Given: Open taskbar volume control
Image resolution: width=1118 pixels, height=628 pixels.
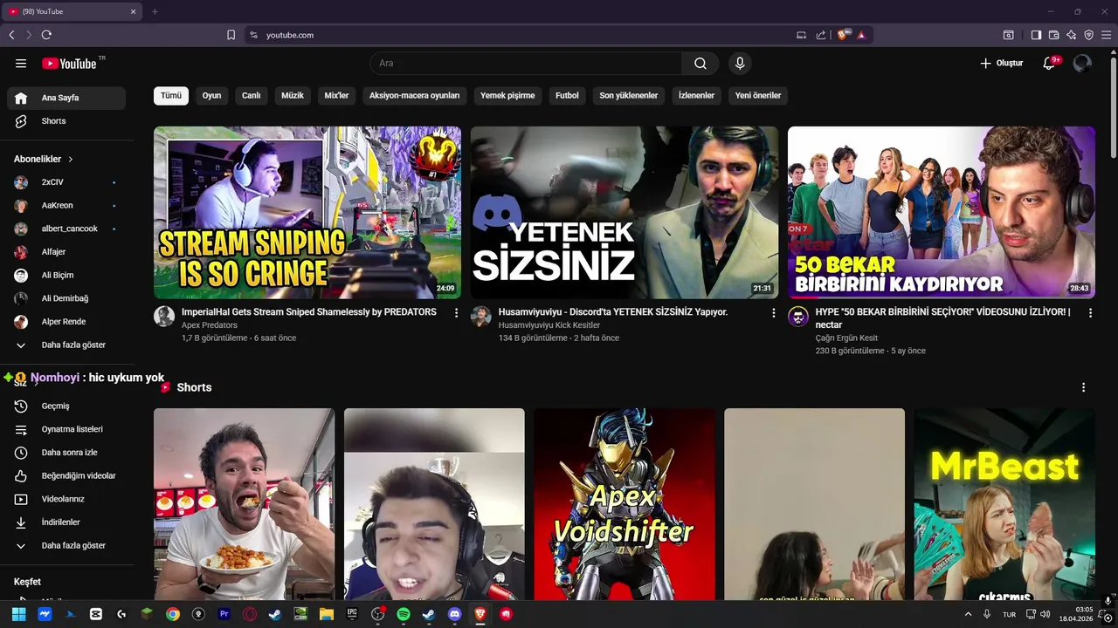Looking at the screenshot, I should tap(1046, 614).
